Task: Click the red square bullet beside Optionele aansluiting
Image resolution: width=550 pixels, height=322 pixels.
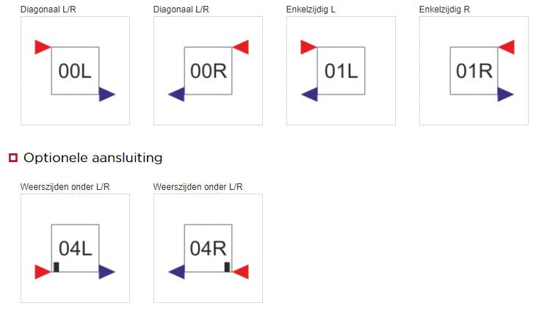Action: (x=13, y=158)
